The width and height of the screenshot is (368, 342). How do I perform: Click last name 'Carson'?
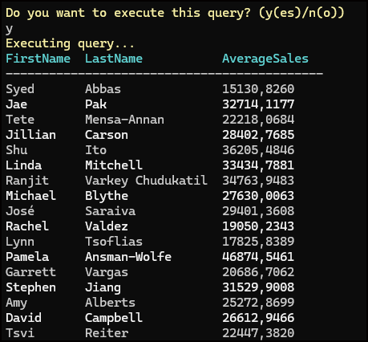107,135
